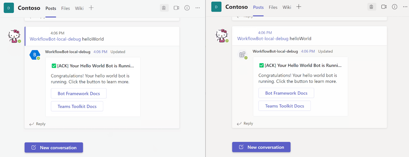Viewport: 409px width, 157px height.
Task: Open more options ellipsis in right panel
Action: pyautogui.click(x=405, y=7)
